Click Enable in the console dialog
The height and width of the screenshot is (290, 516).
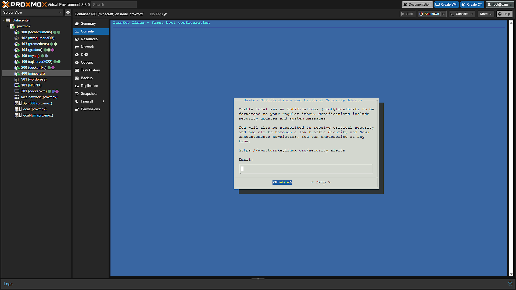[x=282, y=182]
